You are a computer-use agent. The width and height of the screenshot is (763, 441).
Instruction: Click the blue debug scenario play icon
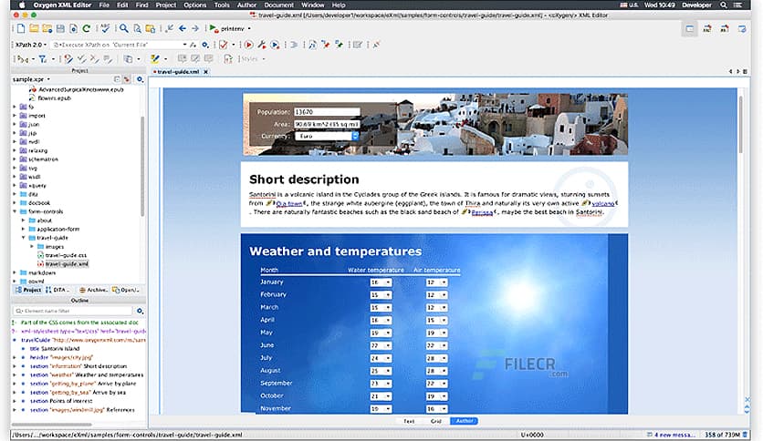(x=275, y=45)
